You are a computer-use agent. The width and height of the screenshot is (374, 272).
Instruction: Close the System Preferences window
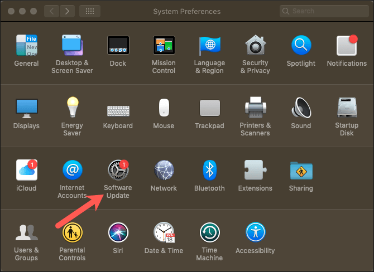click(11, 11)
